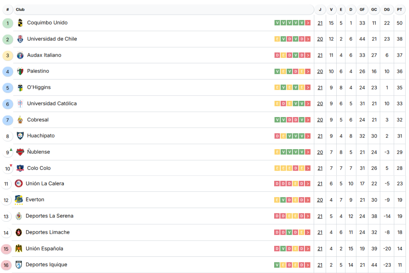Expand Palestino recent form arrow

tap(308, 71)
